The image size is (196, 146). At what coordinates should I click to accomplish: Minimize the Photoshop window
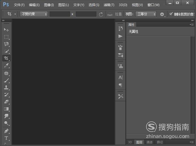(x=170, y=3)
